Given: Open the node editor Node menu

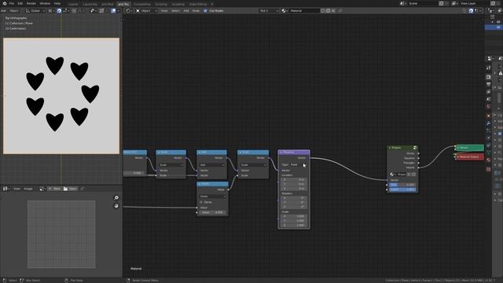Looking at the screenshot, I should (196, 10).
